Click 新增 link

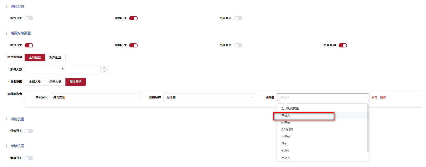click(374, 97)
